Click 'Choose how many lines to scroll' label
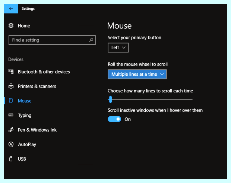This screenshot has height=183, width=231. 150,91
